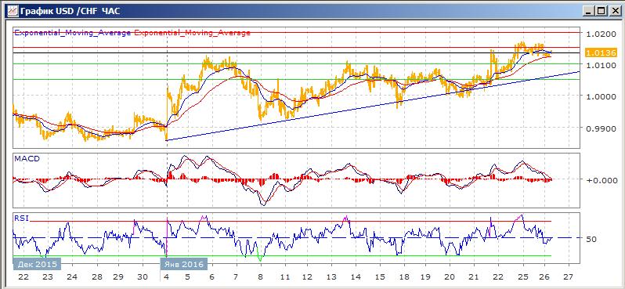Select date 22 at the timeline start
Image resolution: width=625 pixels, height=289 pixels.
(x=23, y=277)
